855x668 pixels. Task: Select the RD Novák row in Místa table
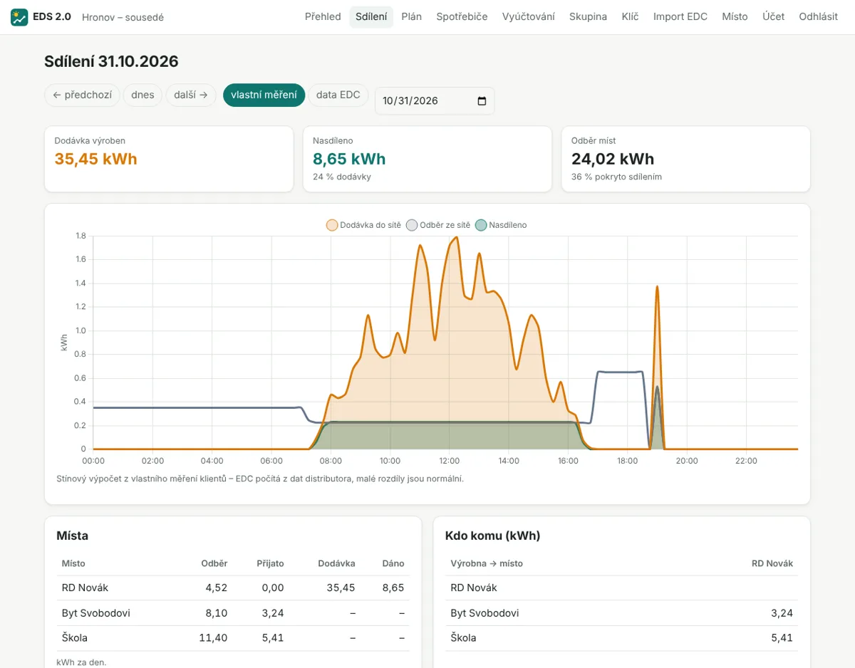point(233,588)
